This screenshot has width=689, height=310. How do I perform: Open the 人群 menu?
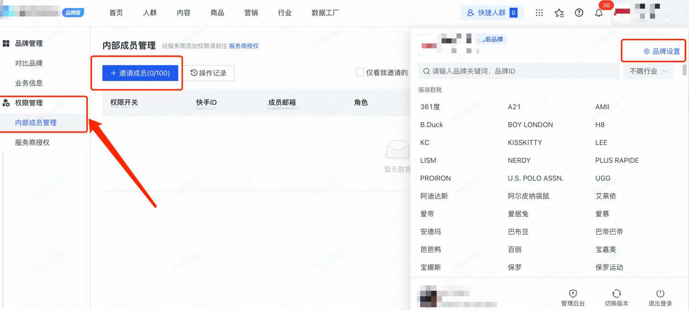[150, 13]
